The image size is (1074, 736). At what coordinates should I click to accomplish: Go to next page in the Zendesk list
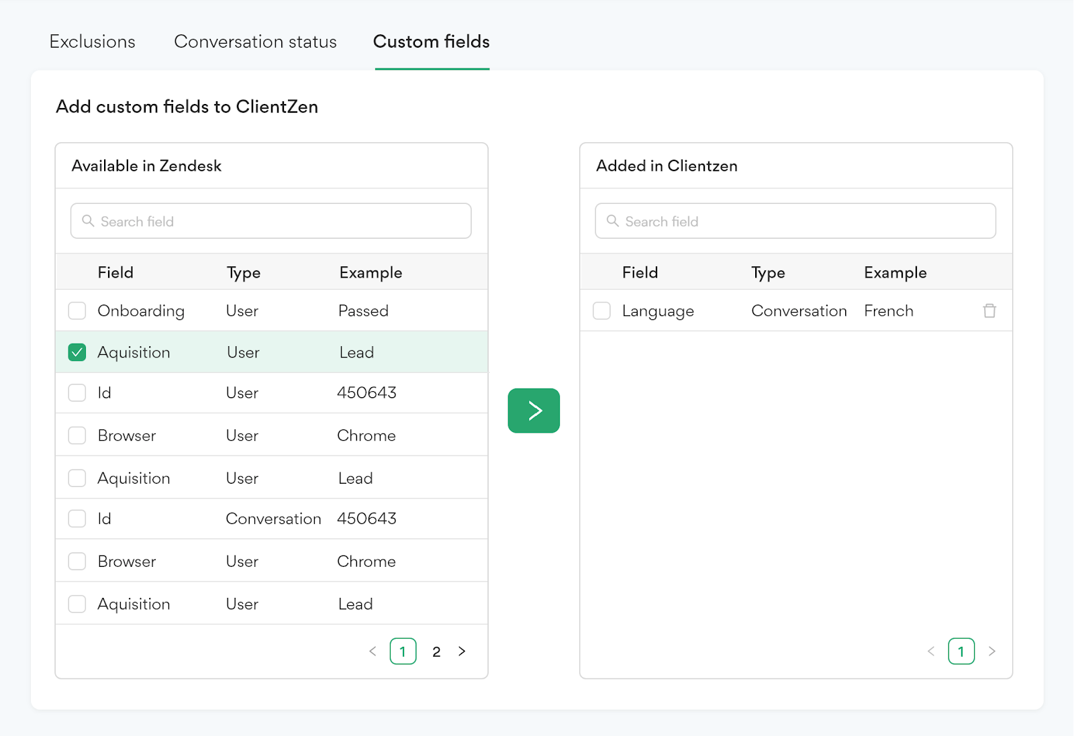462,651
